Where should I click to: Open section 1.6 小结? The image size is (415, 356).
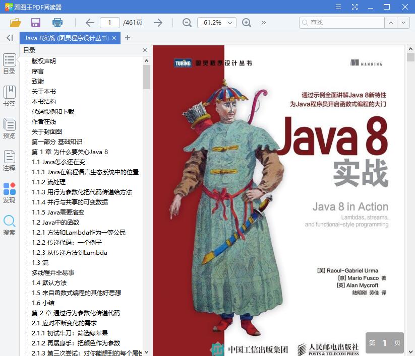tap(43, 303)
